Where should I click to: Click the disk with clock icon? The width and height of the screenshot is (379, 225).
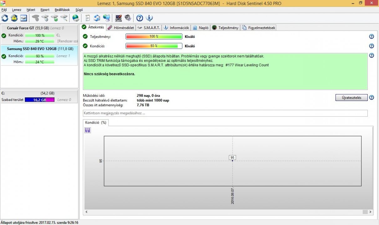click(45, 18)
